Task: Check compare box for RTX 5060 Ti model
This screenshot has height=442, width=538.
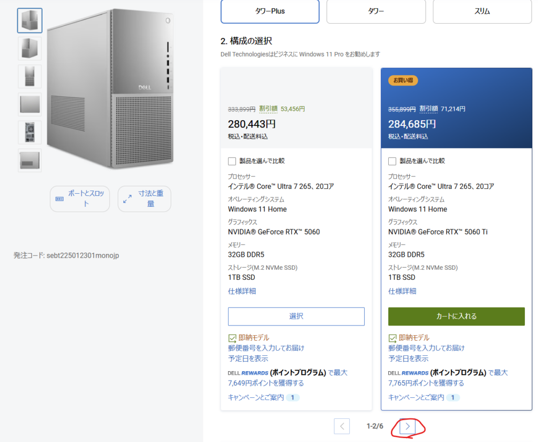Action: 392,161
